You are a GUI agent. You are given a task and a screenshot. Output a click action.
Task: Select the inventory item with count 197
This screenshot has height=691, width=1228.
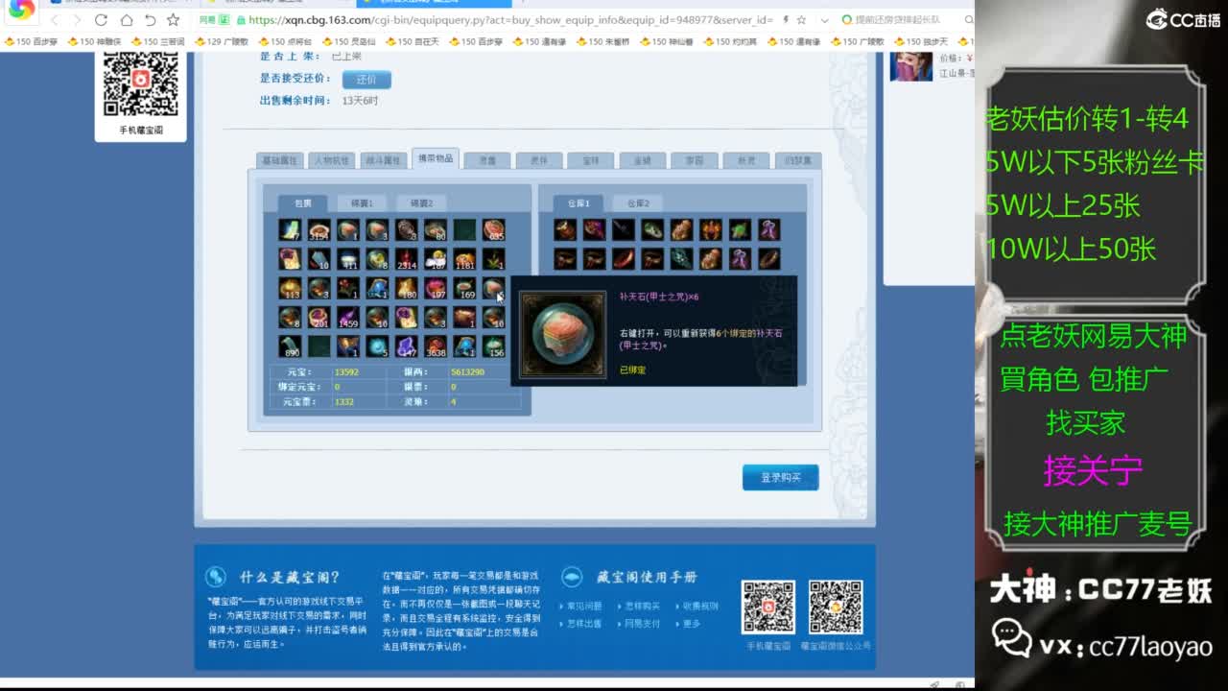(436, 288)
